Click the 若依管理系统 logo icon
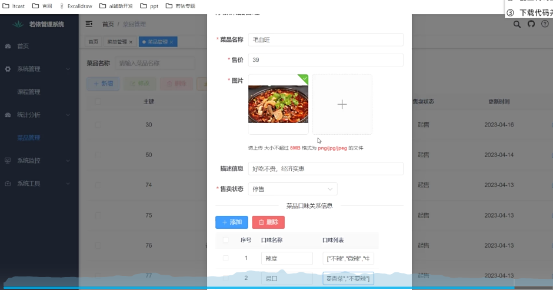Image resolution: width=553 pixels, height=290 pixels. [x=18, y=24]
